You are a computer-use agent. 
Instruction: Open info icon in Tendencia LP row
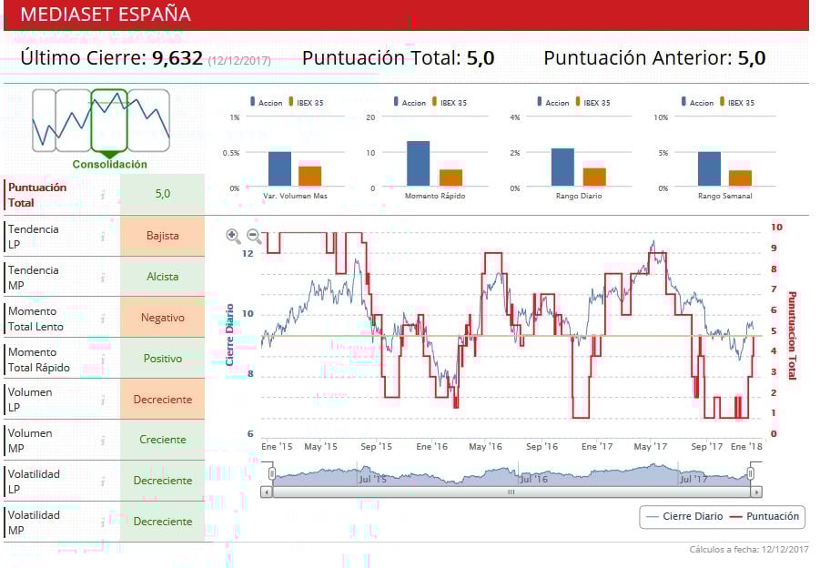coord(103,237)
